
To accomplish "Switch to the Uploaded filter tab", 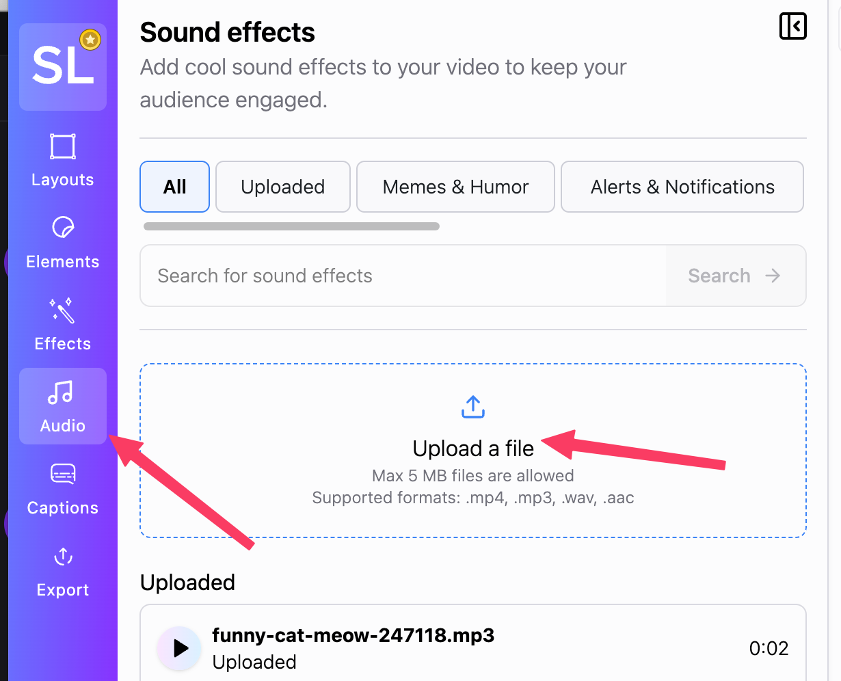I will coord(283,187).
